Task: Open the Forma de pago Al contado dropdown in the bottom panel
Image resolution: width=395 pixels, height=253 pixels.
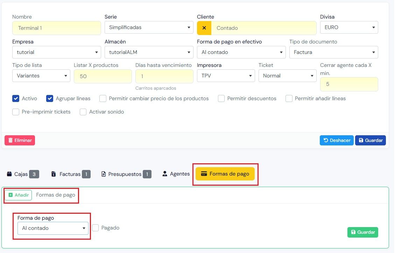Action: [53, 228]
